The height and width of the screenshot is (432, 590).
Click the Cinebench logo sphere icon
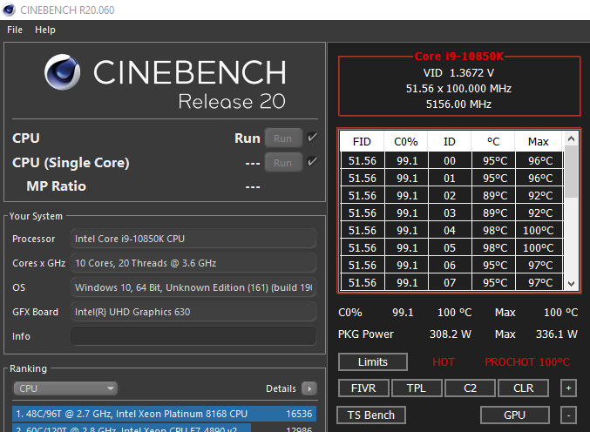click(62, 71)
